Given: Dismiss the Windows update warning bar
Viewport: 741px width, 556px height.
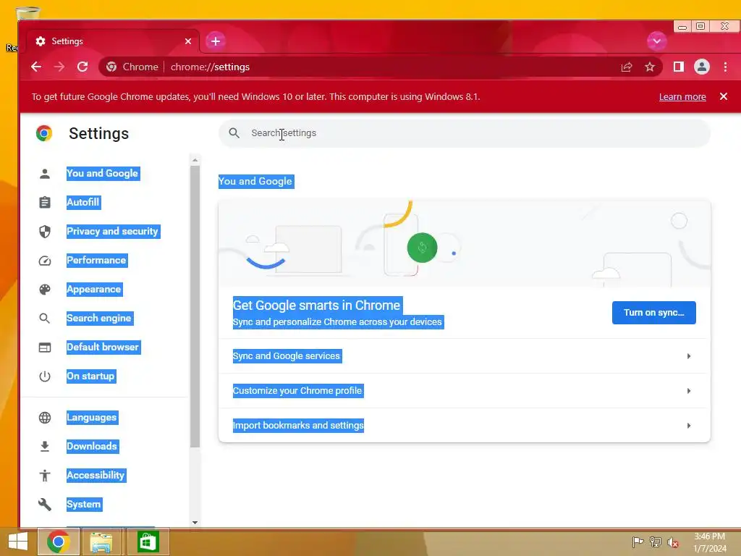Looking at the screenshot, I should 724,96.
